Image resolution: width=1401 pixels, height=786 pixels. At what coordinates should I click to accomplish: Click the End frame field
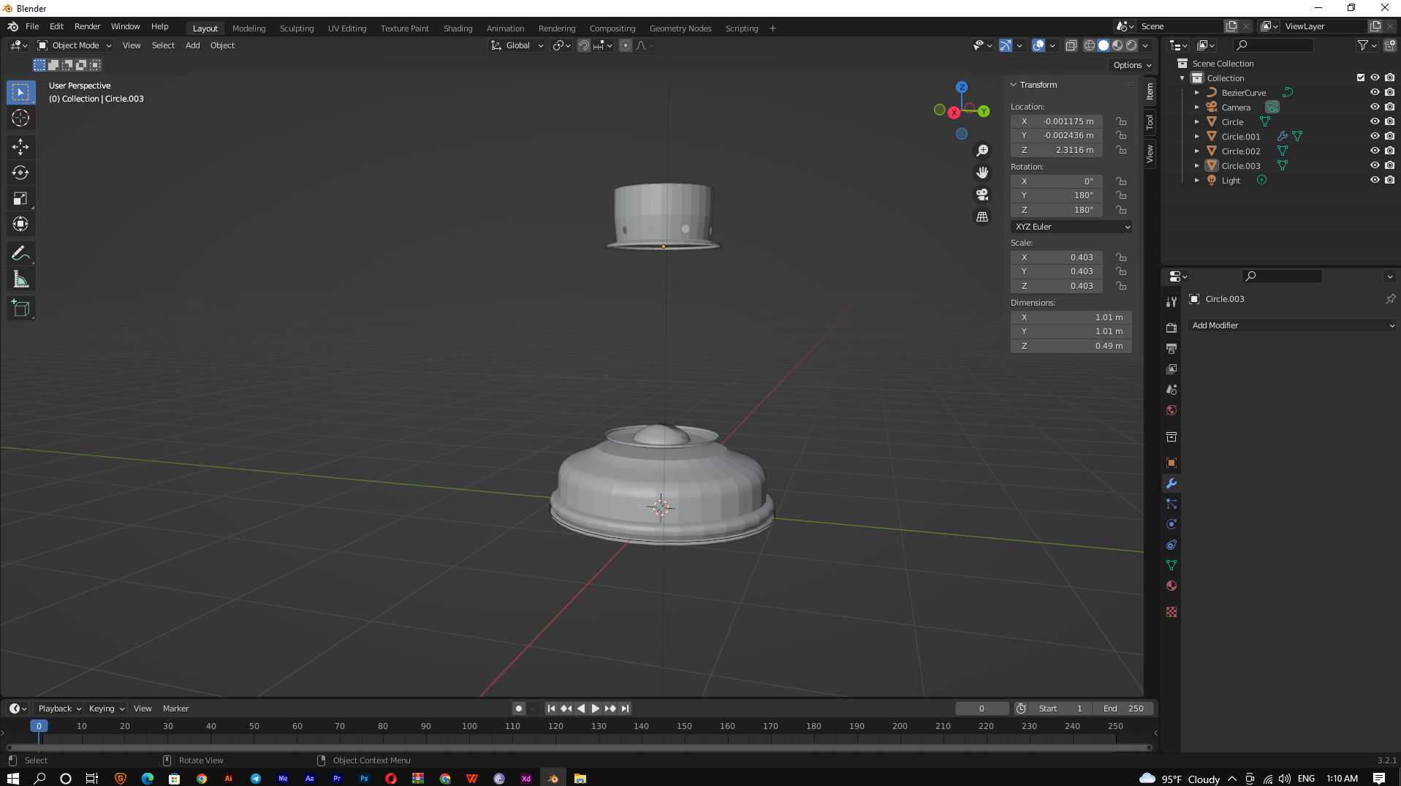1123,708
